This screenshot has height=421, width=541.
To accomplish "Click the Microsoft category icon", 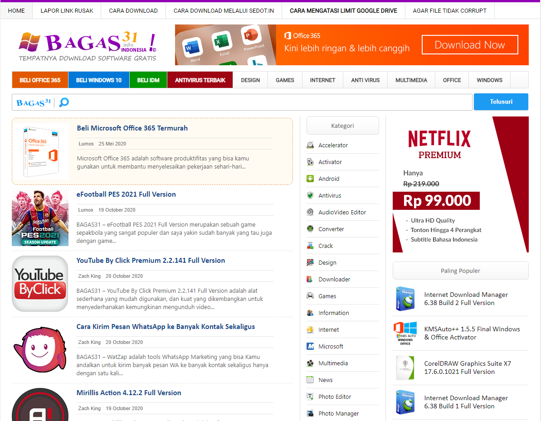I will [310, 347].
